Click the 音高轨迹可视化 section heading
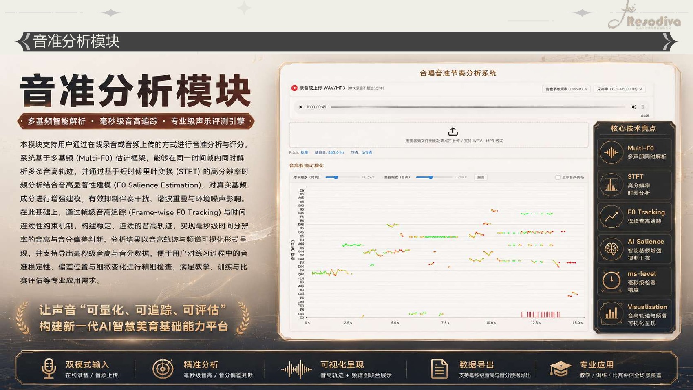This screenshot has height=390, width=693. coord(306,165)
